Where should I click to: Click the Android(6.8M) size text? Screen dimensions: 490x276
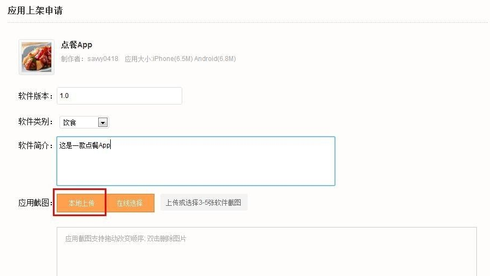pyautogui.click(x=215, y=59)
